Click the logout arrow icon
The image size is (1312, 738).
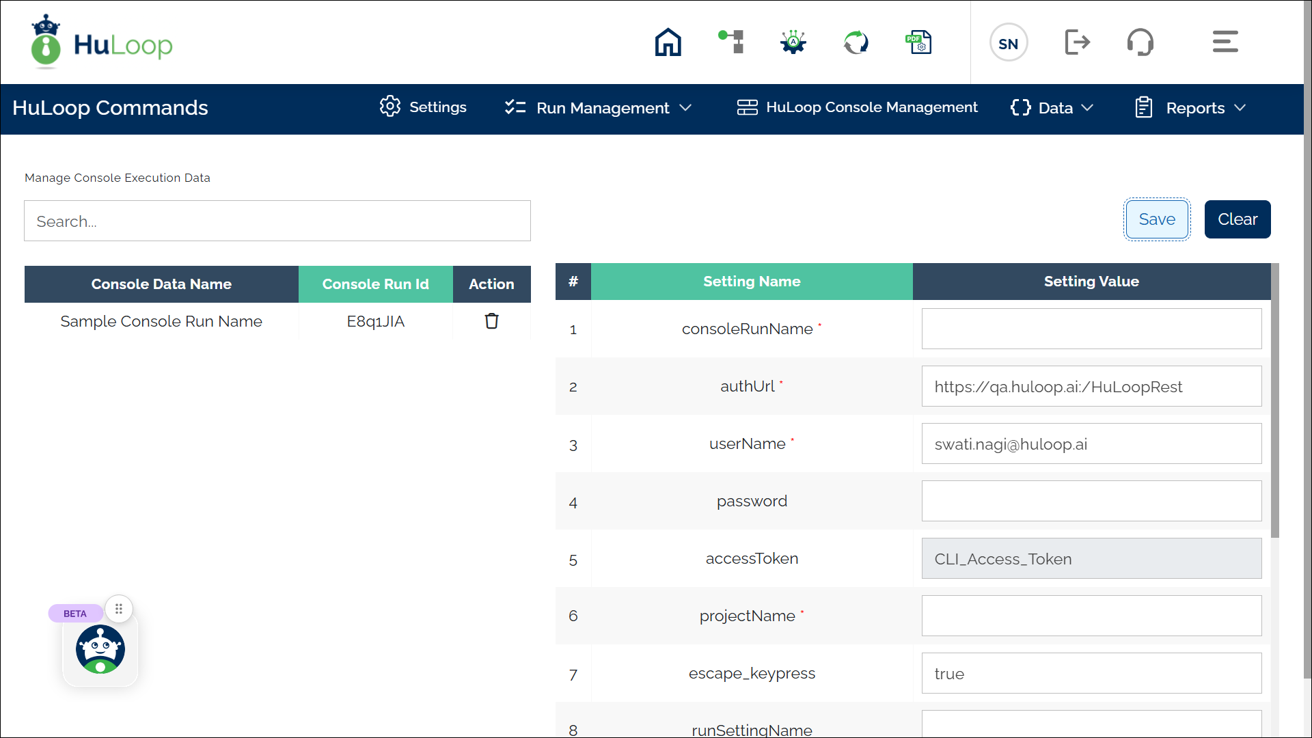(1077, 42)
